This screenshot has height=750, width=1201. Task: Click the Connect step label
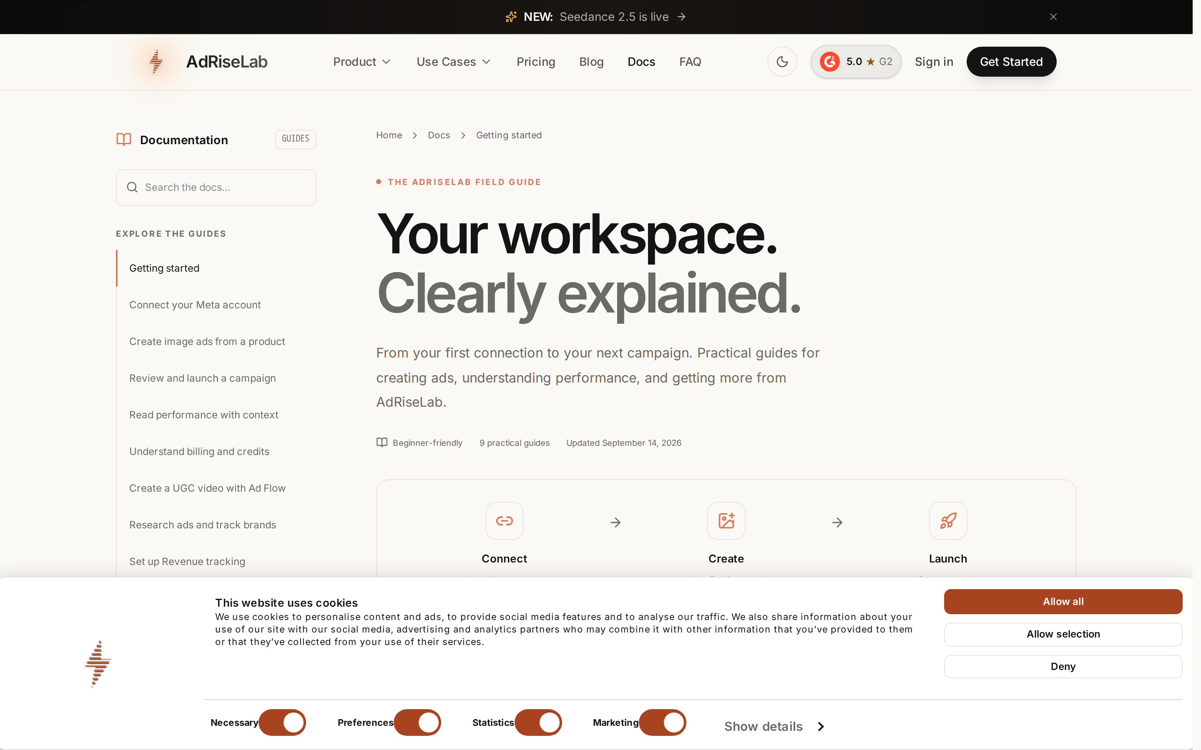(x=504, y=558)
